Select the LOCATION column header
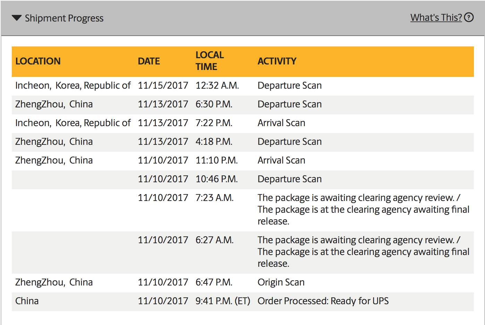This screenshot has height=325, width=485. 38,61
